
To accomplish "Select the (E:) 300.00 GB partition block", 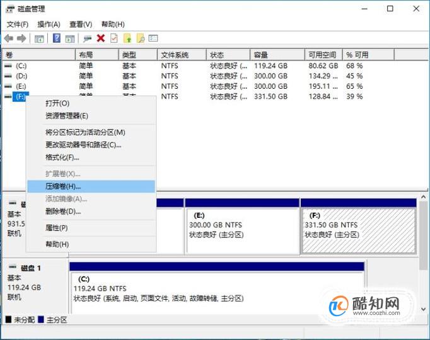I will coord(242,227).
